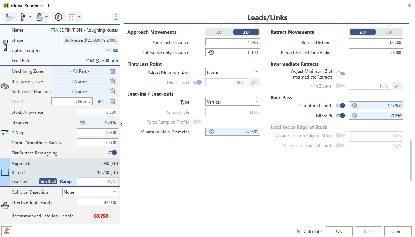
Task: Set Retract Movements to 2D
Action: [x=363, y=32]
